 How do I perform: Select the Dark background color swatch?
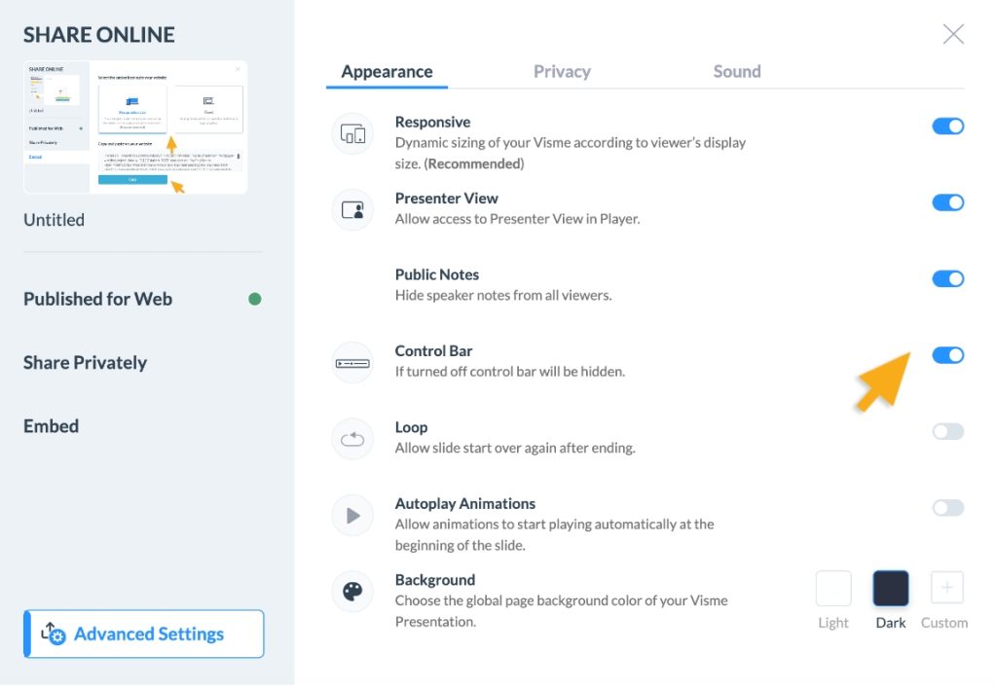890,587
